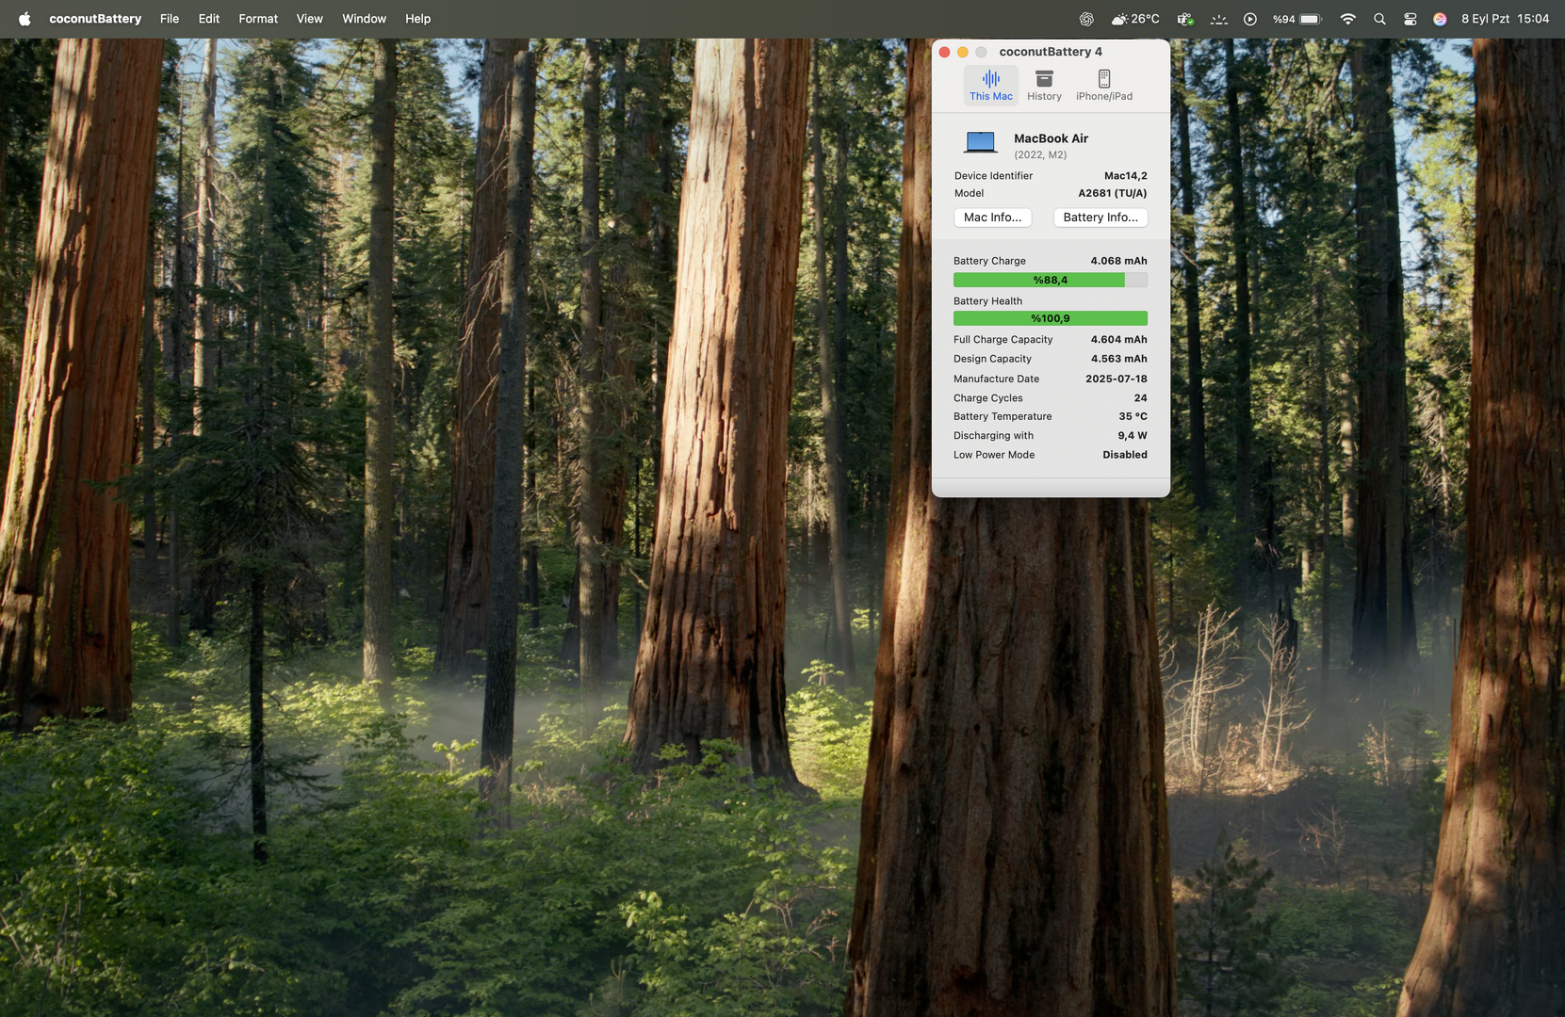Click the MacBook Air laptop icon
Screen dimensions: 1565x1017
981,142
